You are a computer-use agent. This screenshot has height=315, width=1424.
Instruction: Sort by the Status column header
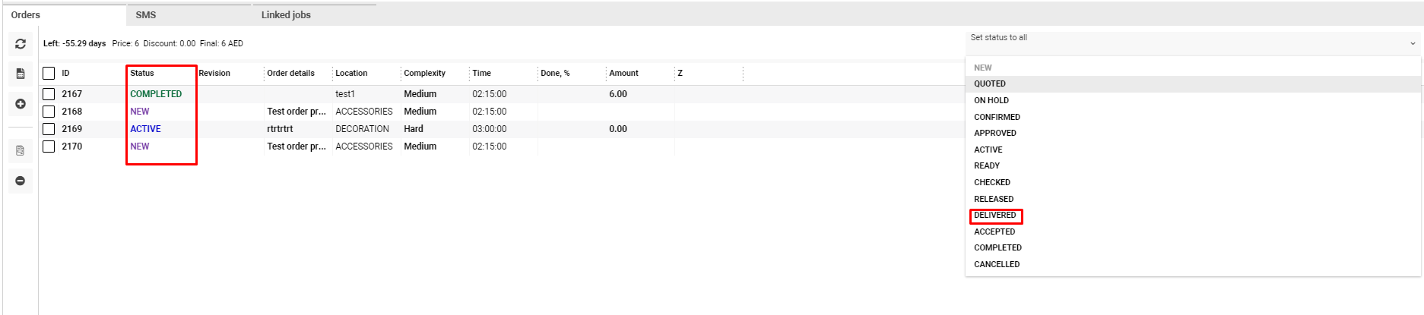tap(142, 74)
